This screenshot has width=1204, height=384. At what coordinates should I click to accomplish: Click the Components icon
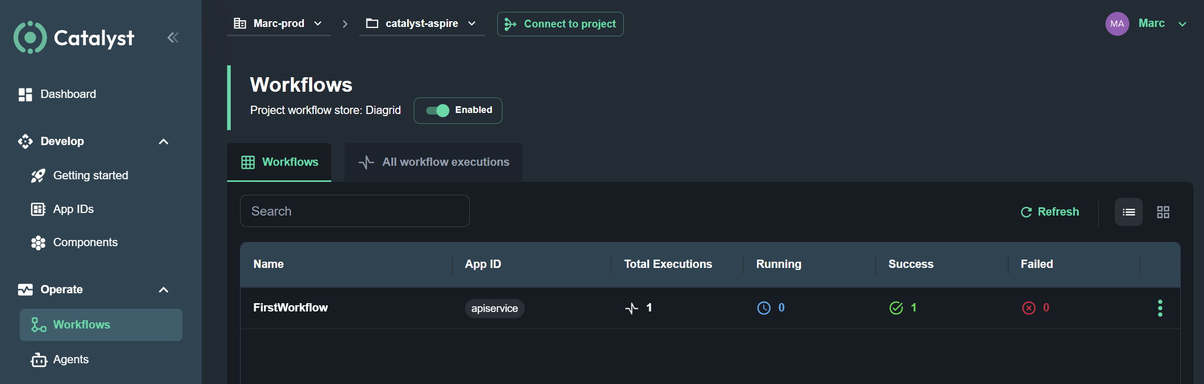tap(38, 243)
